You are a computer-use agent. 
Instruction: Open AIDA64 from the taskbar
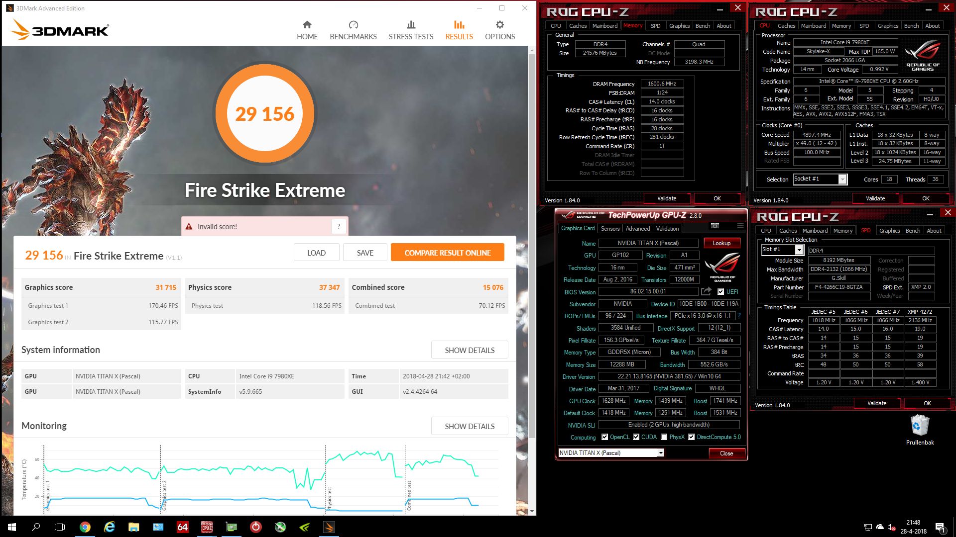[183, 527]
